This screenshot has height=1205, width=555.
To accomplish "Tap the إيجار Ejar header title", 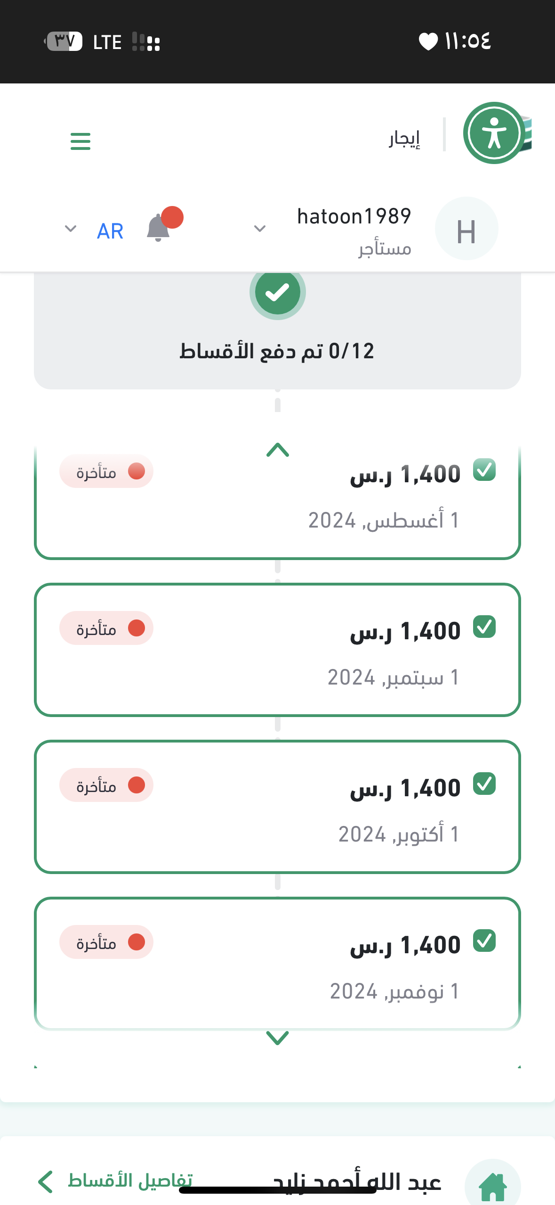I will (404, 139).
